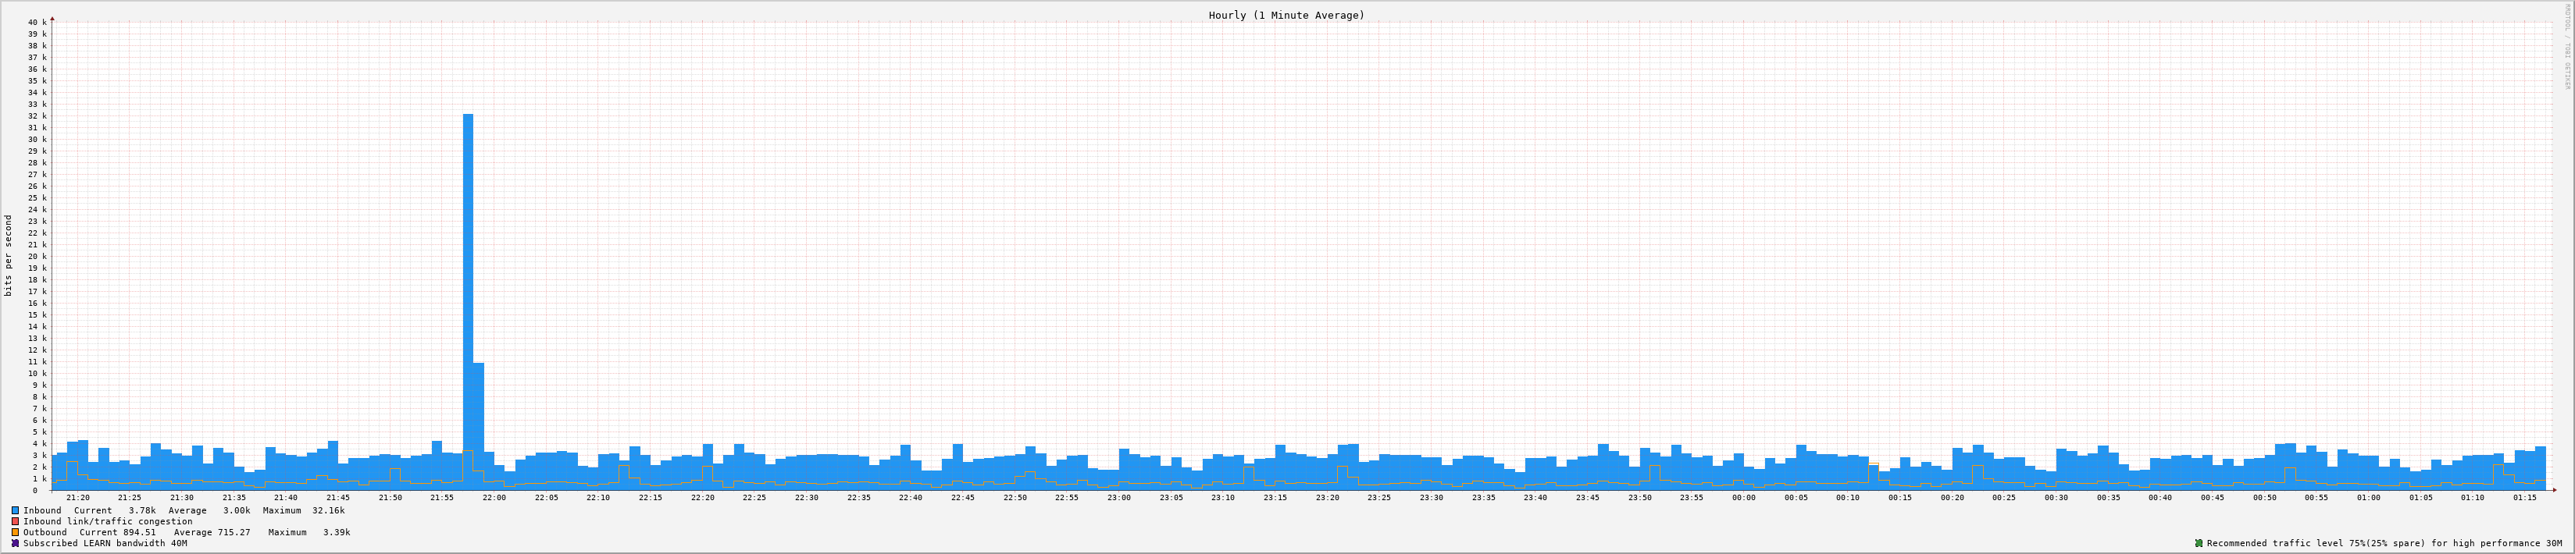Viewport: 2575px width, 554px height.
Task: Click the green Recommended traffic level swatch
Action: pos(2198,543)
